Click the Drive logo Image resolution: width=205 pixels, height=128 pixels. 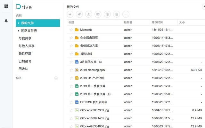(x=24, y=7)
